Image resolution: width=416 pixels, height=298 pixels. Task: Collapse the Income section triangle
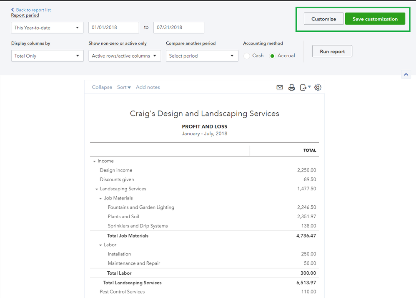(94, 161)
